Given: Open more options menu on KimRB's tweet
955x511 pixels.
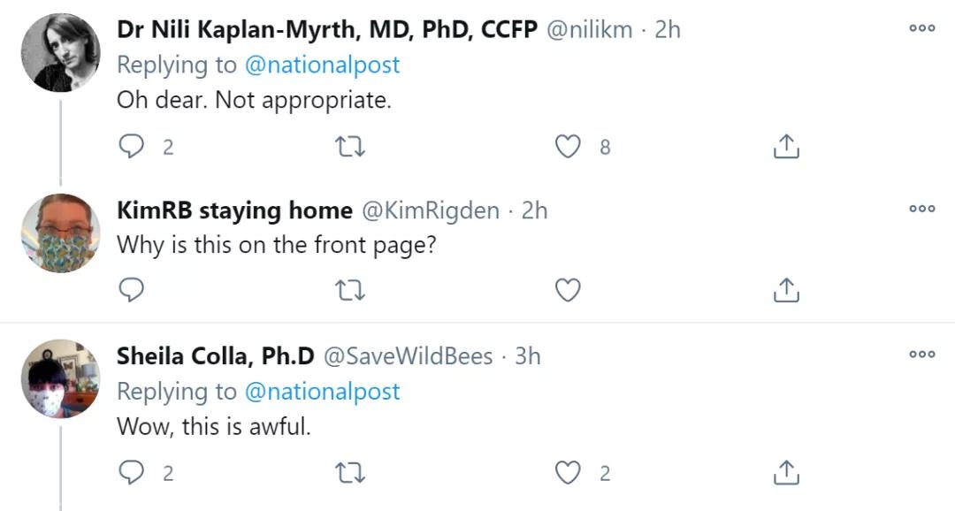Looking at the screenshot, I should pyautogui.click(x=921, y=210).
